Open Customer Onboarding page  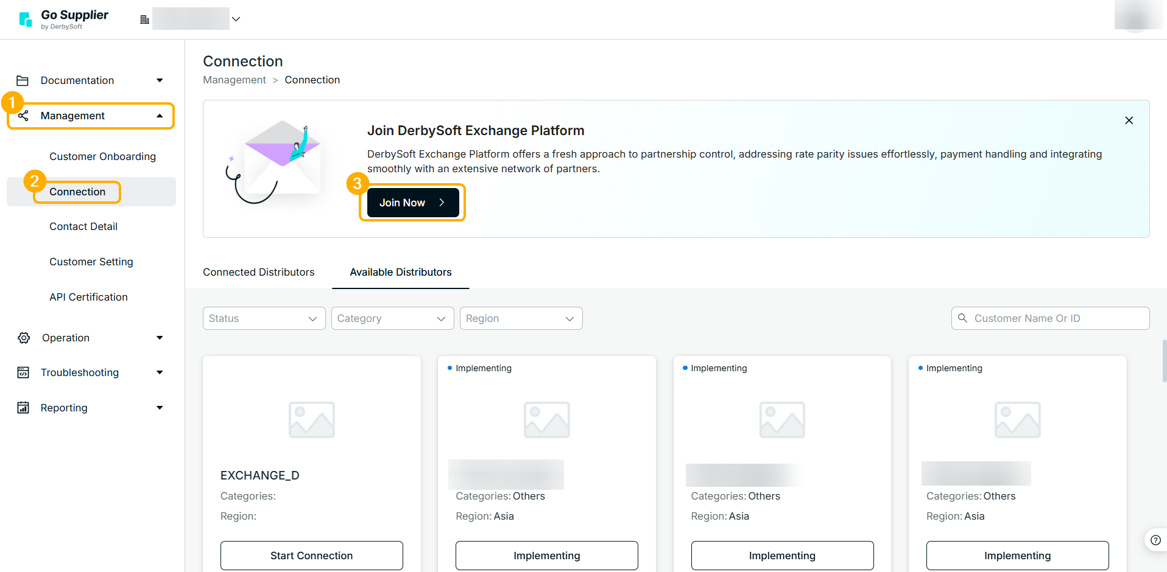click(x=102, y=156)
